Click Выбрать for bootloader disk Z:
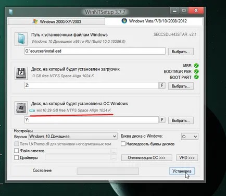The image size is (226, 196). (x=181, y=86)
